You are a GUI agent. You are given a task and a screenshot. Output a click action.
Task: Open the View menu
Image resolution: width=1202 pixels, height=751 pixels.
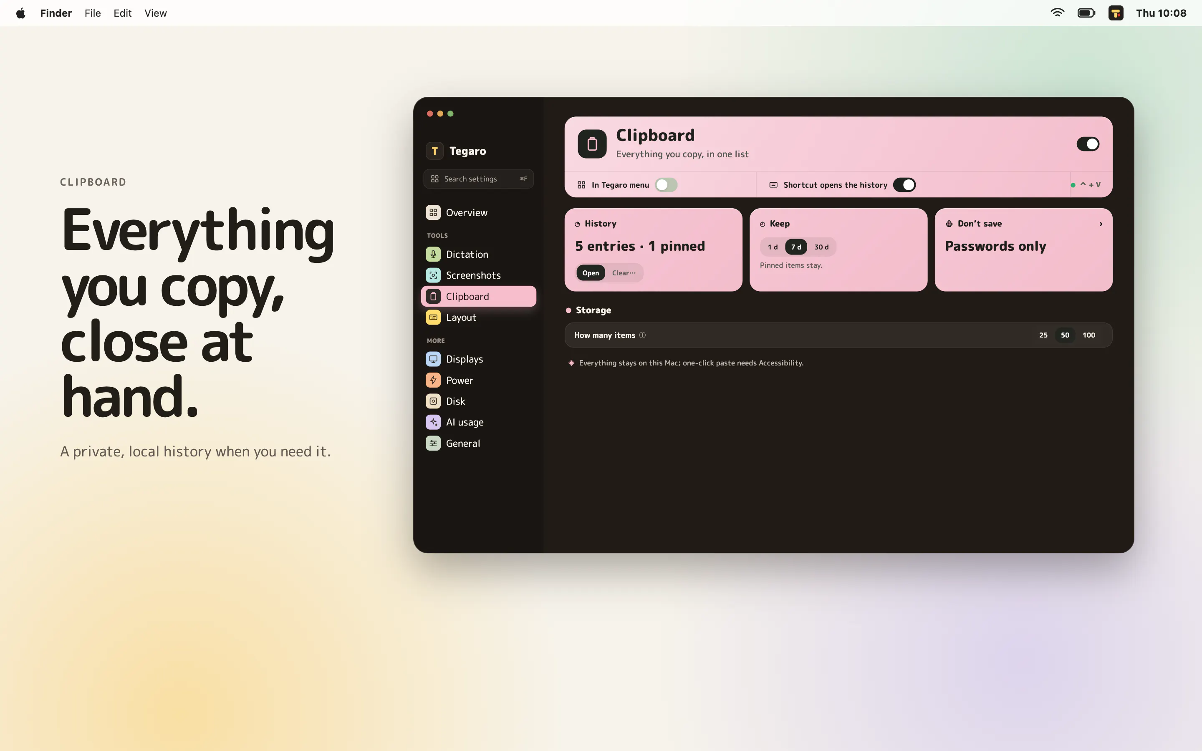pyautogui.click(x=155, y=13)
